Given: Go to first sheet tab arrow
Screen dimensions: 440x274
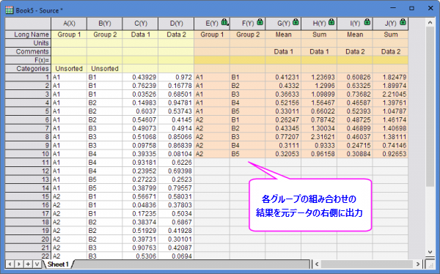Looking at the screenshot, I should (x=10, y=264).
